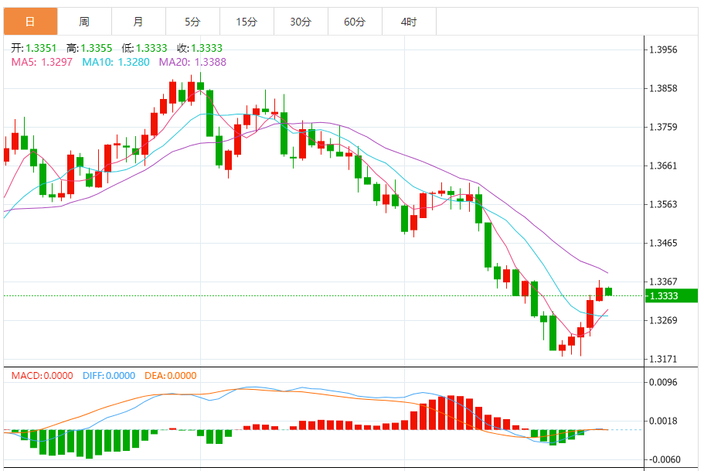Open the 5分 interval tab

coord(192,22)
